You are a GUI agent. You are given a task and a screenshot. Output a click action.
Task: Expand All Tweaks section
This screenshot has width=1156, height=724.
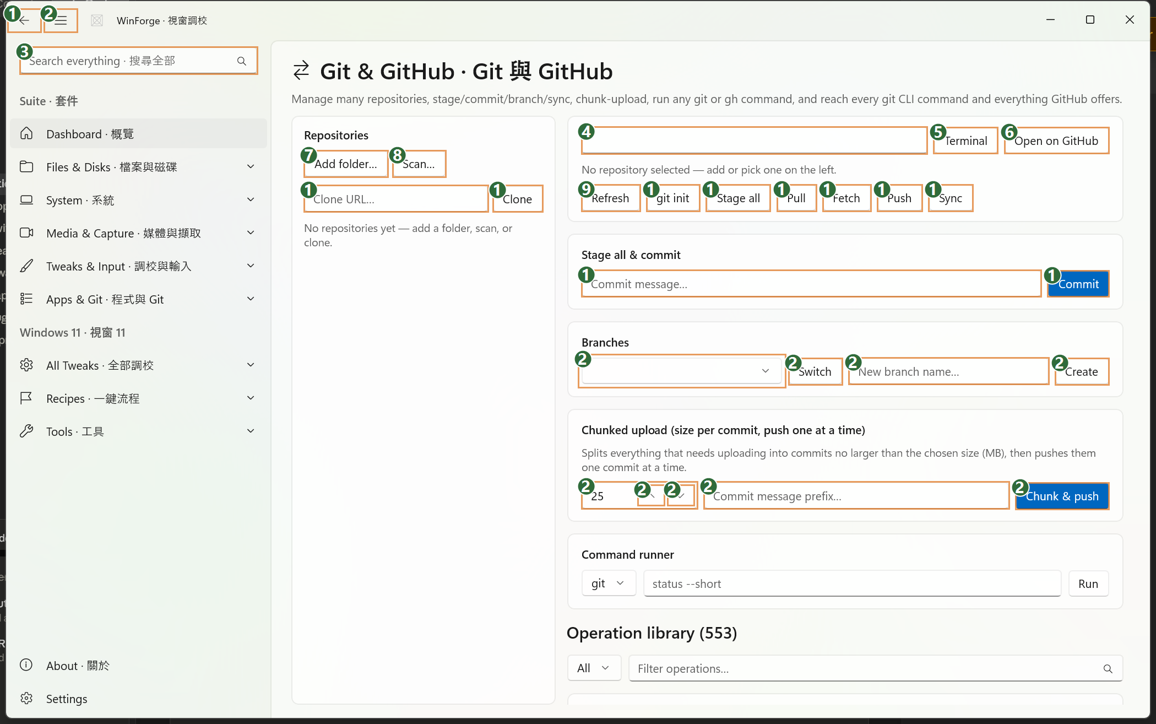tap(251, 365)
